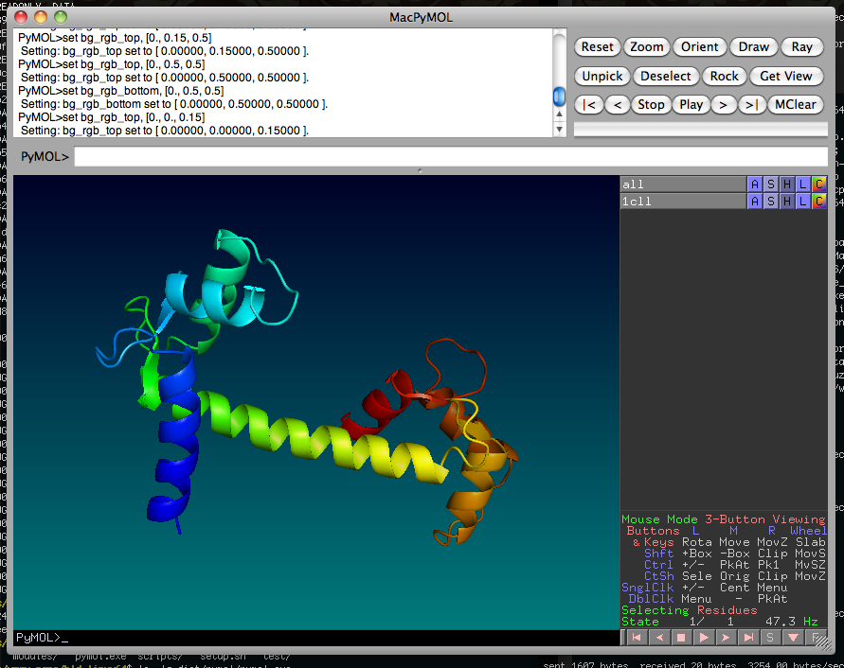The image size is (844, 668).
Task: Click the Ray button
Action: pos(801,46)
